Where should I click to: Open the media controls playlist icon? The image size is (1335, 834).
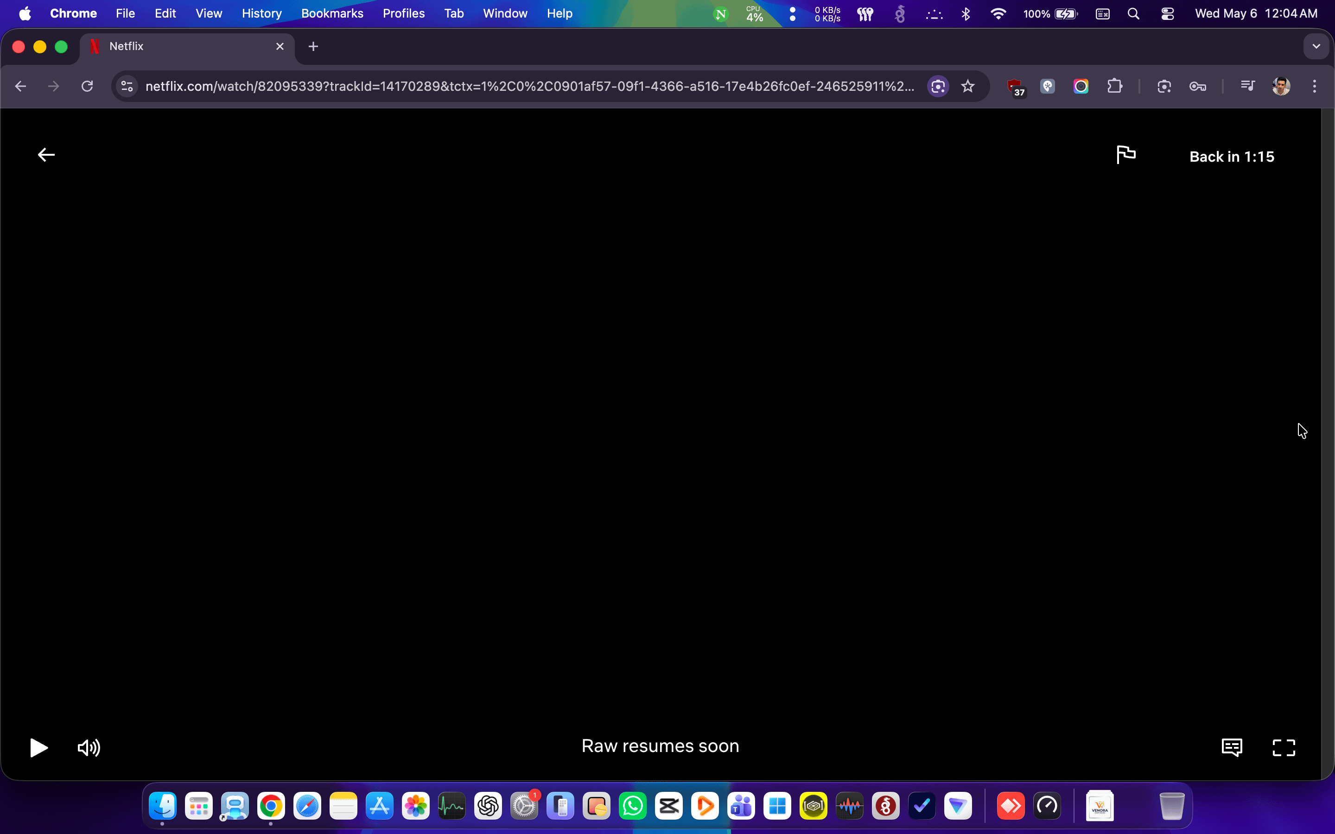[1247, 86]
